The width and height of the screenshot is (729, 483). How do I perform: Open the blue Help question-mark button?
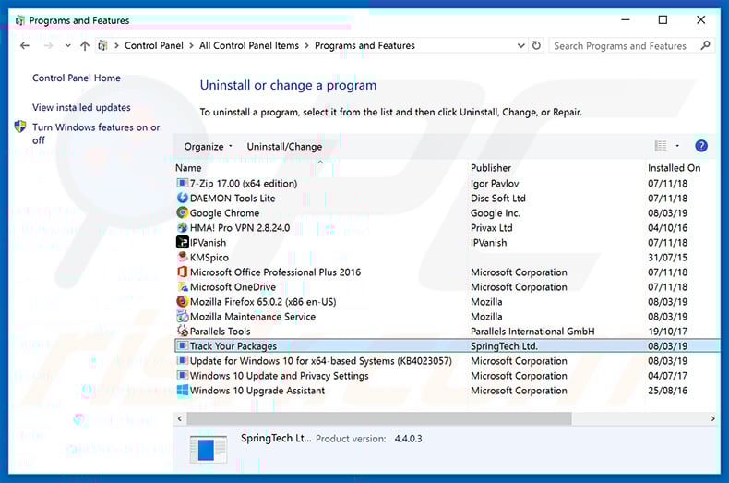700,146
